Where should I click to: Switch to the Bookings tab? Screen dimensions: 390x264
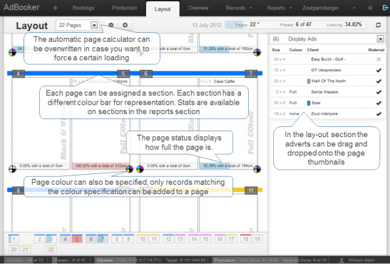pos(83,8)
